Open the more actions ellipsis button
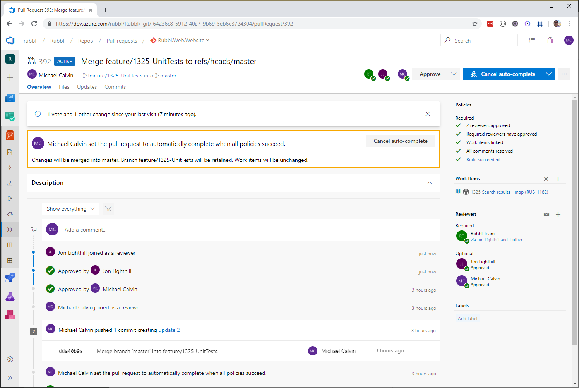Screen dimensions: 579x388 [x=564, y=74]
